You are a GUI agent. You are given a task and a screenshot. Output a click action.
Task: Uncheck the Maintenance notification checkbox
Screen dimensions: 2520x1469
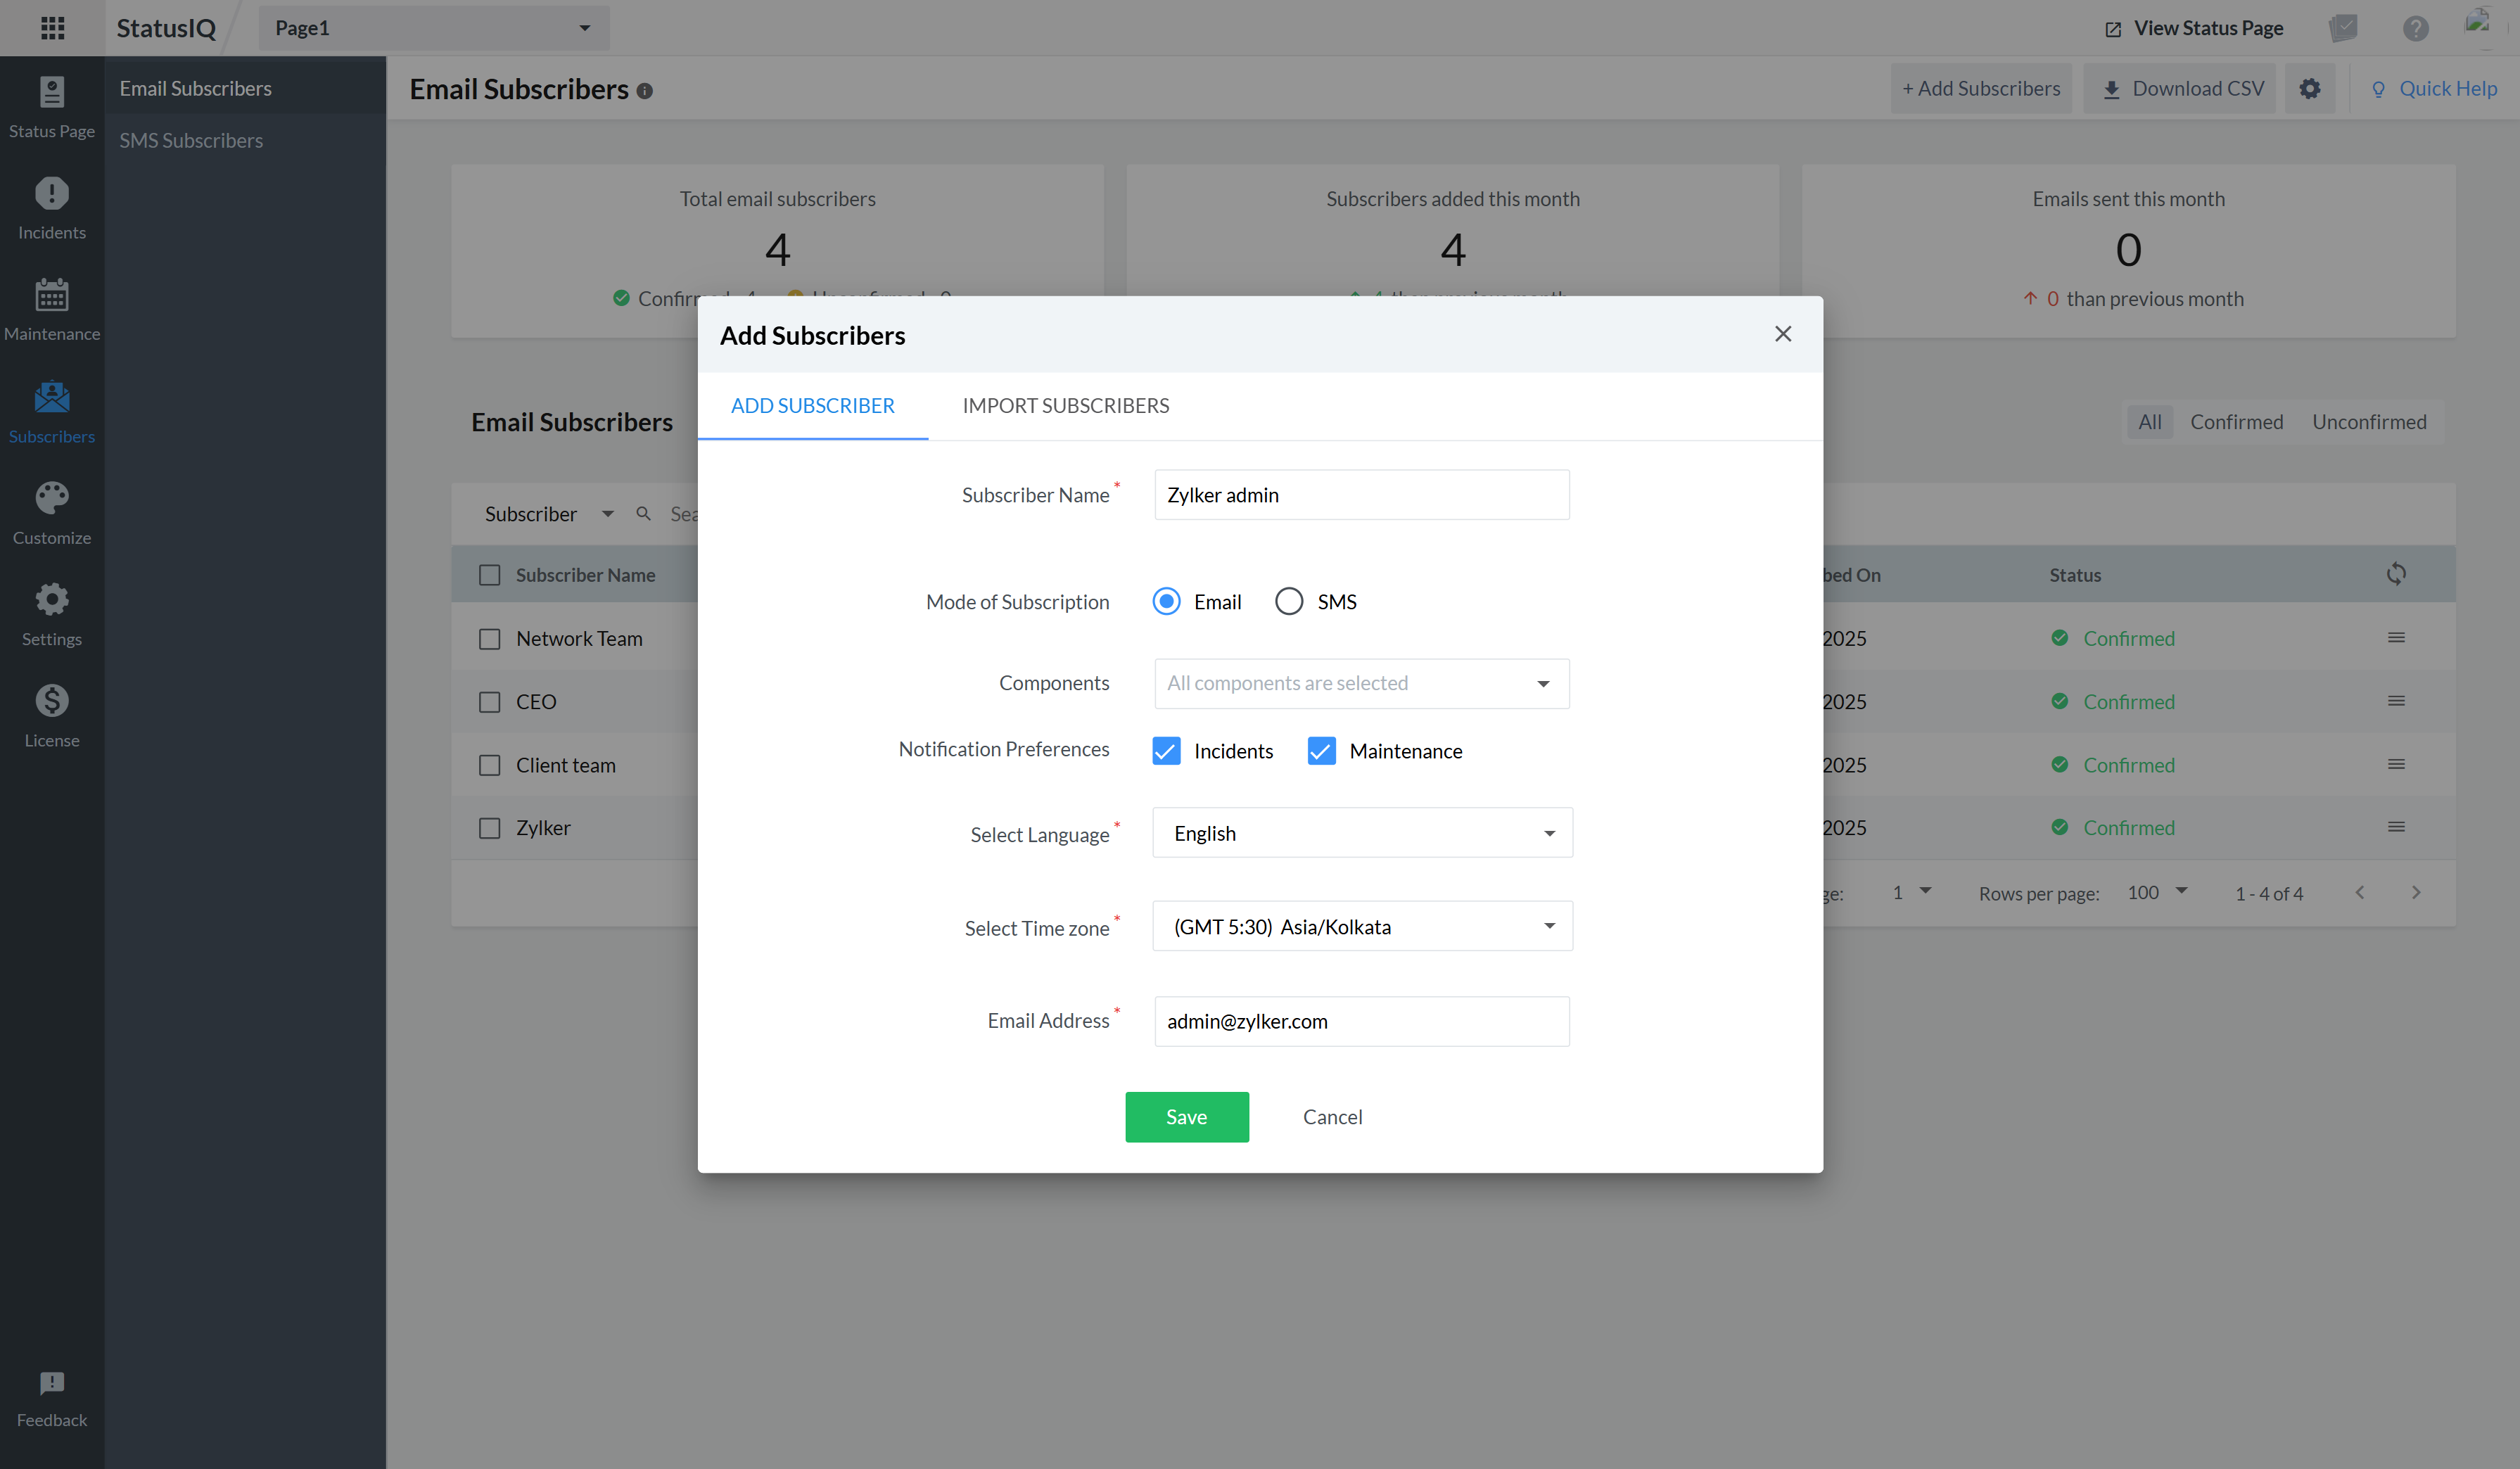(1321, 751)
